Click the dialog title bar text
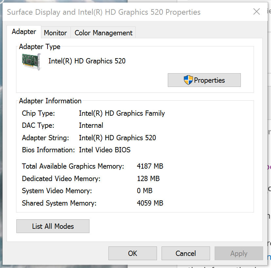The image size is (271, 268). click(104, 12)
